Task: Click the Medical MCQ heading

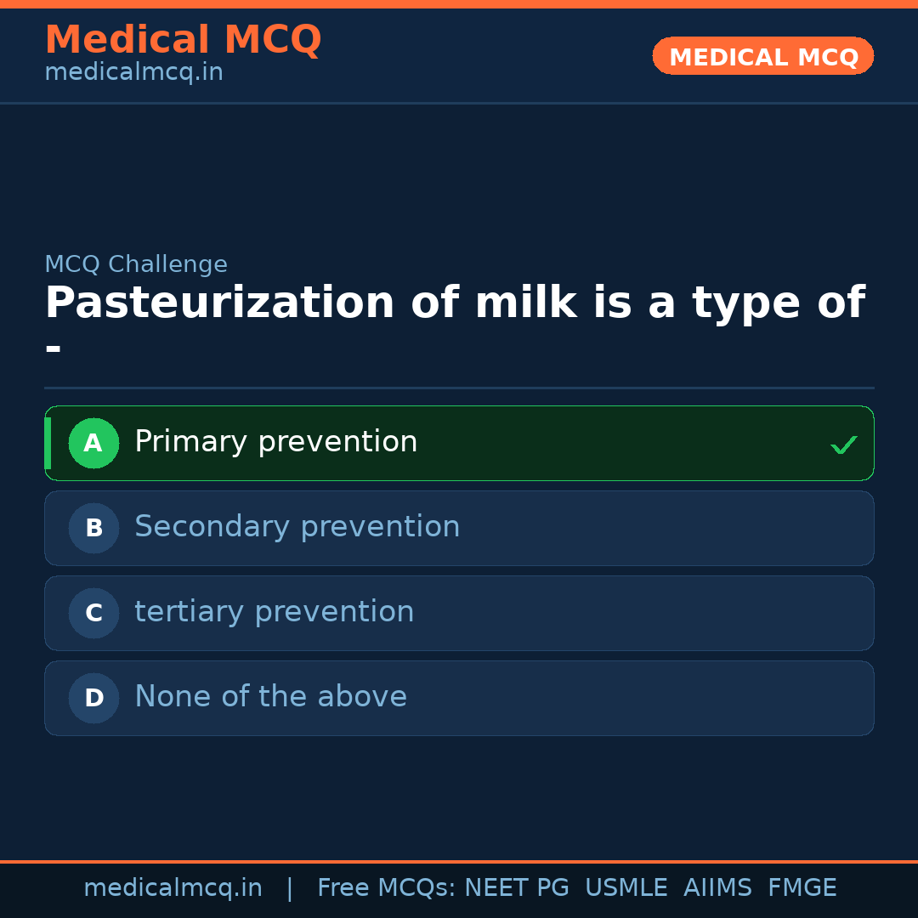Action: click(183, 40)
